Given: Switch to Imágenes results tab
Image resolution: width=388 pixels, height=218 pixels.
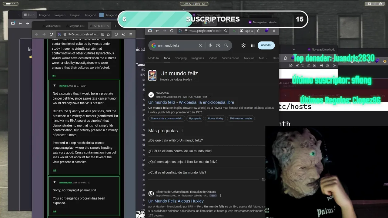Looking at the screenshot, I should pos(198,58).
